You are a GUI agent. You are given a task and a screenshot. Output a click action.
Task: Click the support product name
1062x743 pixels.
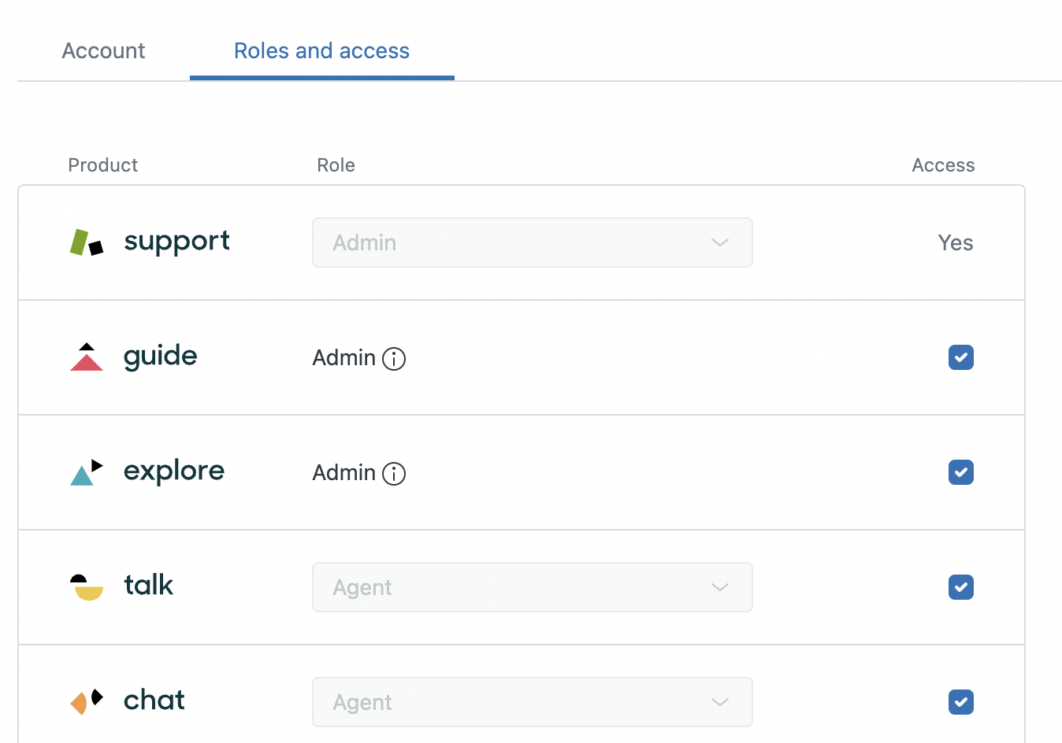tap(176, 241)
